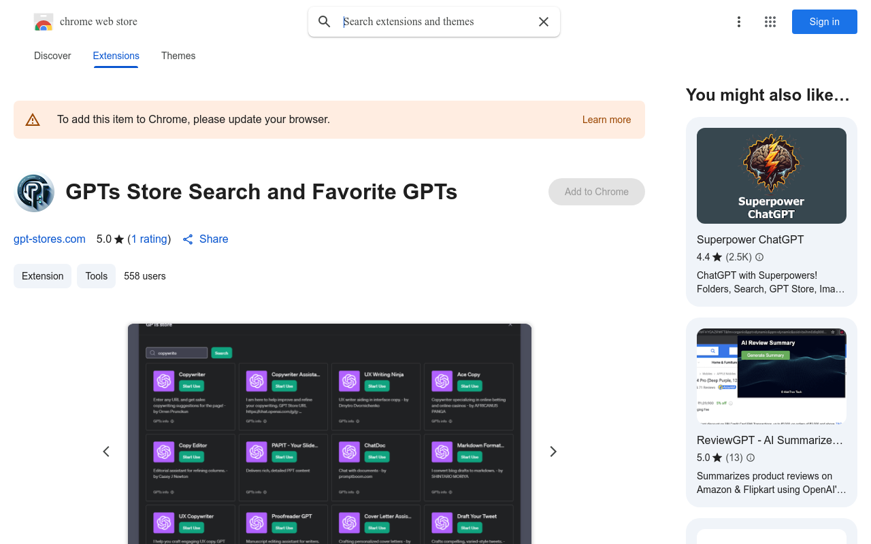Open info tooltip for Superpower ChatGPT rating
Screen dimensions: 871x544
(759, 257)
